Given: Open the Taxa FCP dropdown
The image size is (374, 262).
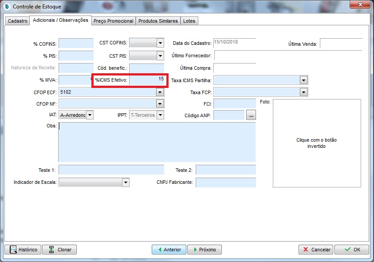Looking at the screenshot, I should [x=303, y=92].
